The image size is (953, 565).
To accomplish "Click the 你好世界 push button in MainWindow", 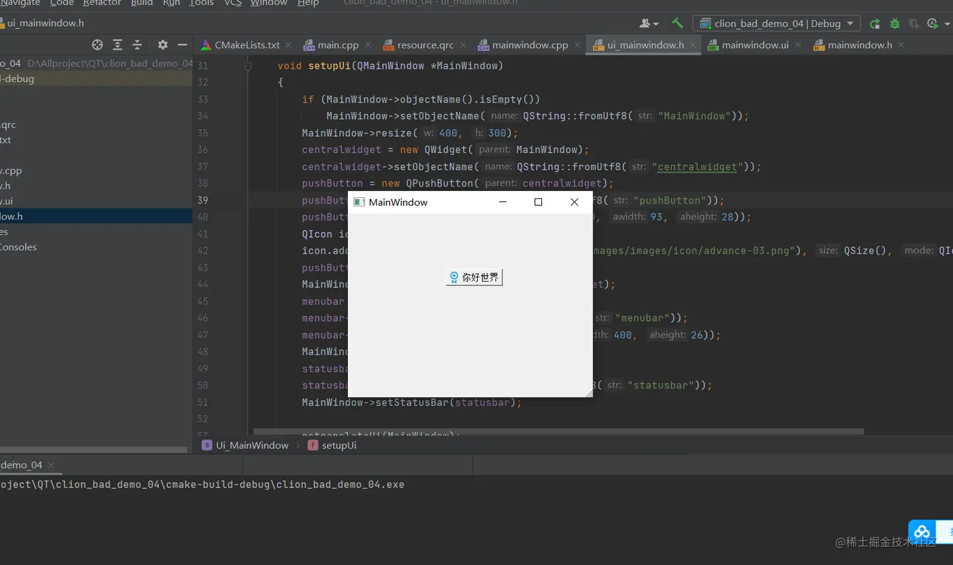I will (474, 277).
